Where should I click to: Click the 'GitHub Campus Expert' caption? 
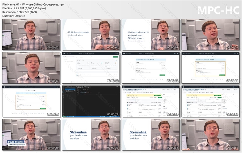17,145
